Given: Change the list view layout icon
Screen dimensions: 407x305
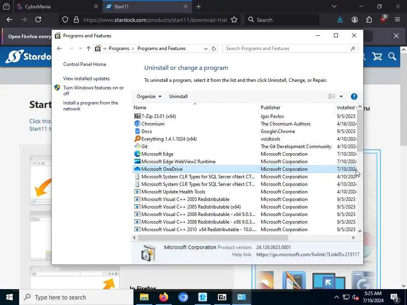Looking at the screenshot, I should pos(332,97).
